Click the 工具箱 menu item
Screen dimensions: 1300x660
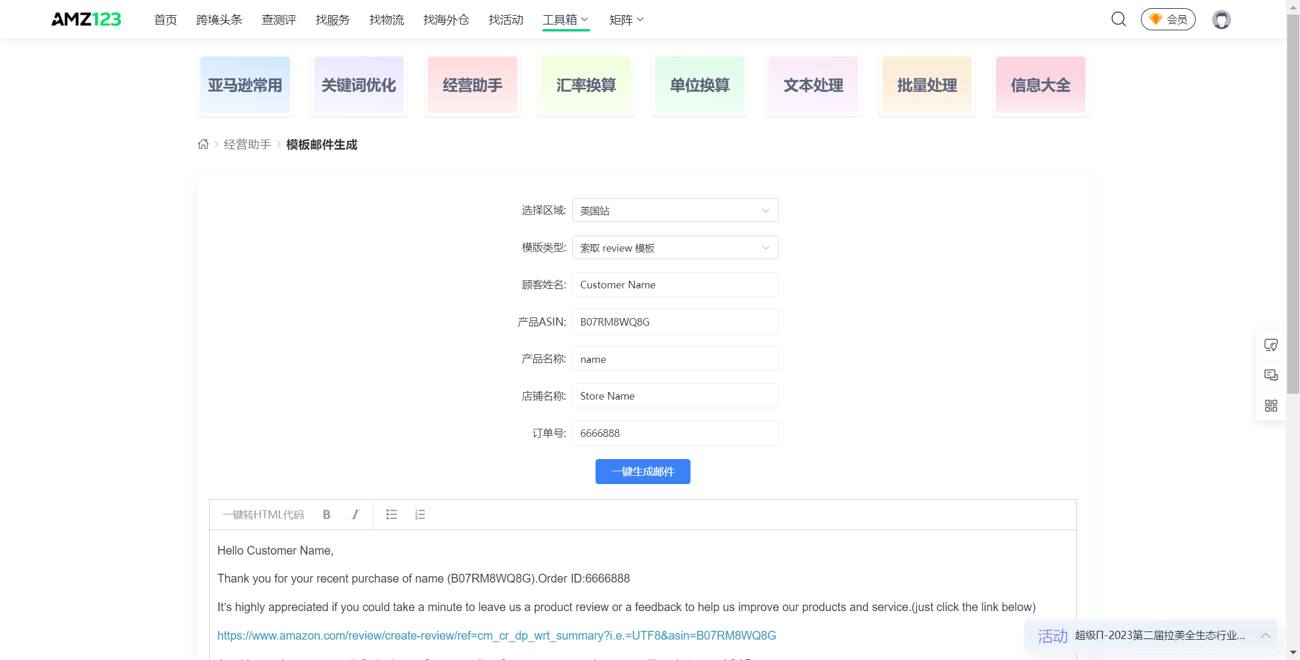560,19
